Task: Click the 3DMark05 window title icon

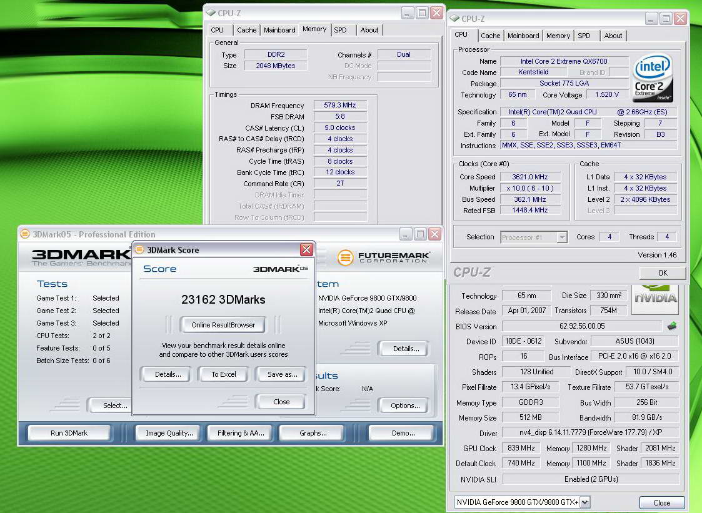Action: tap(25, 234)
